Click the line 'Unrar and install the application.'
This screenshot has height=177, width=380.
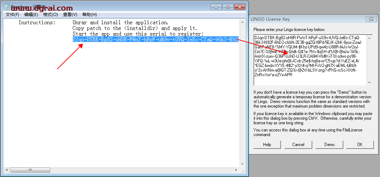[120, 22]
